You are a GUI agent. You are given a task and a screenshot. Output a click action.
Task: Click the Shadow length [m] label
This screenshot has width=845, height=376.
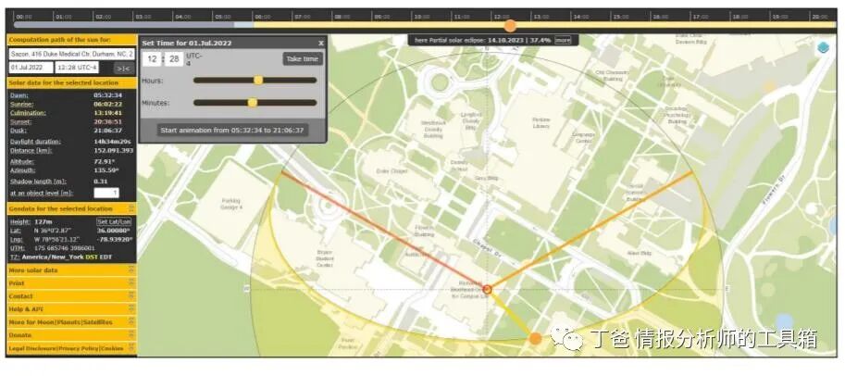click(35, 182)
